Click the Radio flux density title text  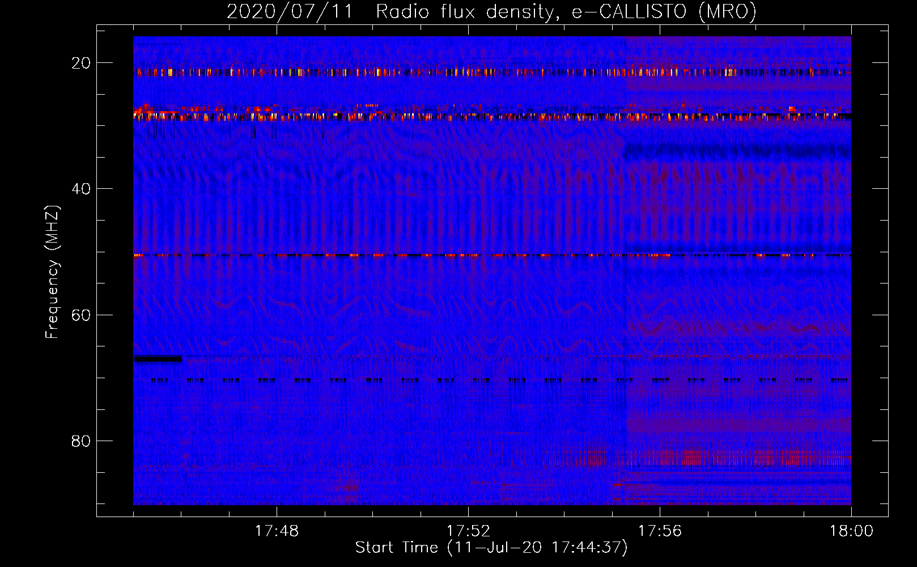pos(465,12)
